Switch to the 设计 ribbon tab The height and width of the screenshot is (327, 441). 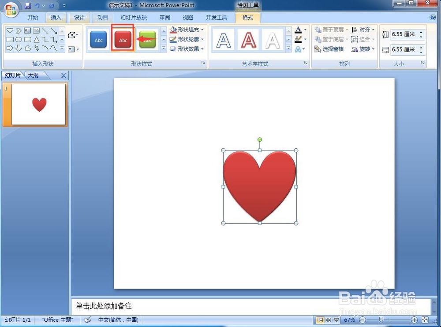(79, 18)
